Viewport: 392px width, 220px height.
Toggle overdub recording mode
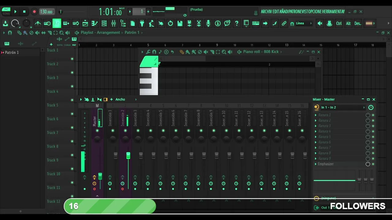tap(66, 23)
